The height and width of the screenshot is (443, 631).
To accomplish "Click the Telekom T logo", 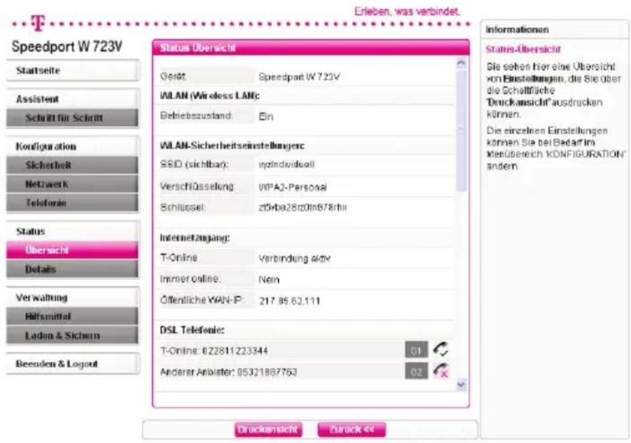I will point(38,23).
